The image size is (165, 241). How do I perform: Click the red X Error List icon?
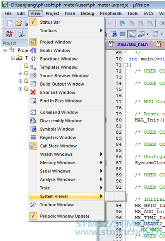(x=33, y=92)
